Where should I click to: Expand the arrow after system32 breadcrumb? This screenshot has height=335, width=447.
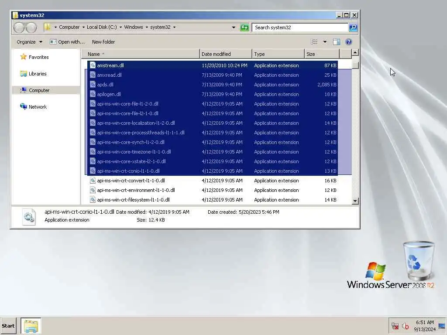click(x=174, y=27)
